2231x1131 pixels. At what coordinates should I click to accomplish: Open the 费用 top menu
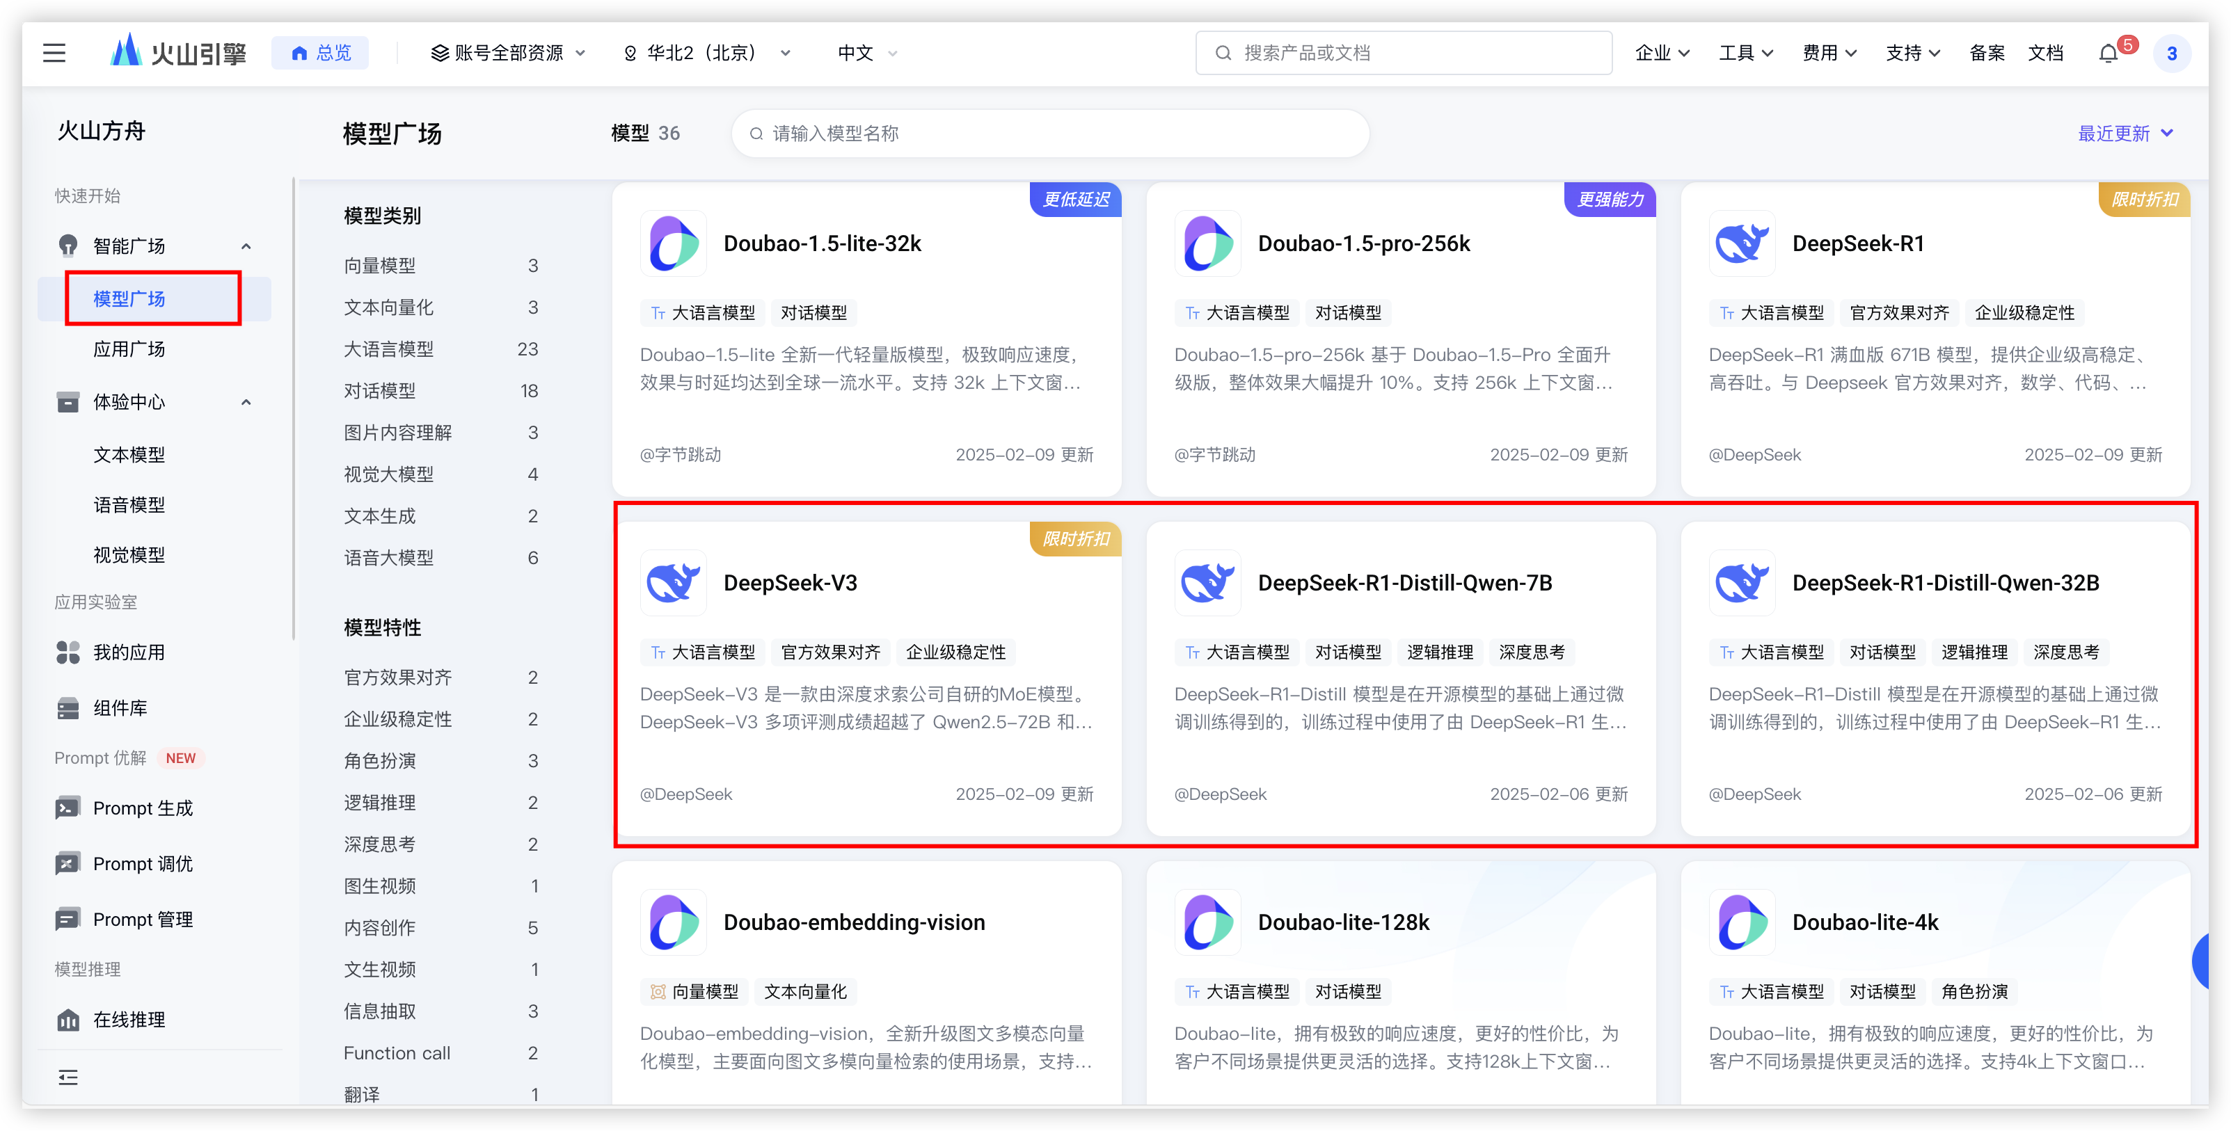pyautogui.click(x=1828, y=53)
